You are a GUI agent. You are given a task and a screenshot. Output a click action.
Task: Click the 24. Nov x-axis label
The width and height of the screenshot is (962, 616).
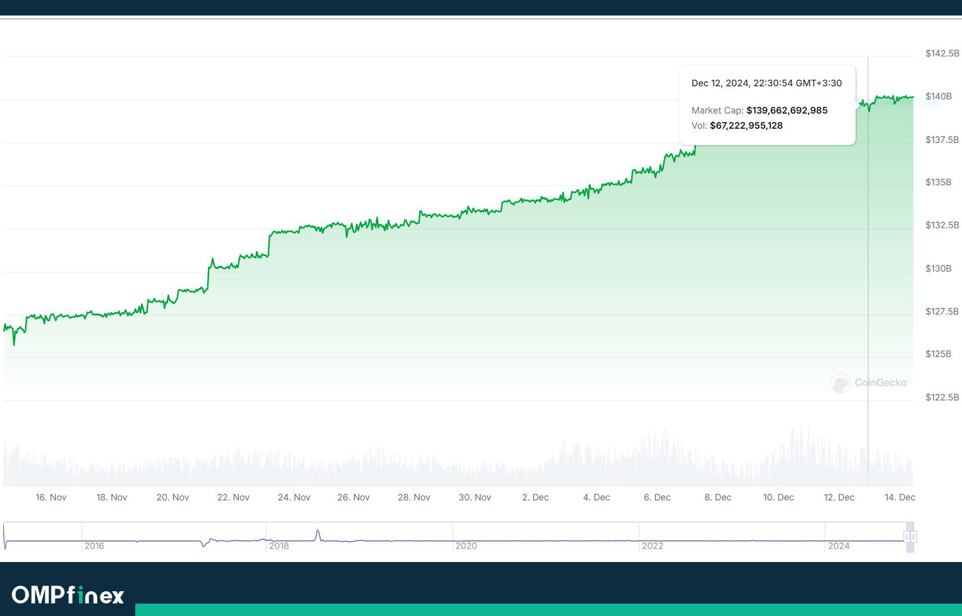[294, 498]
